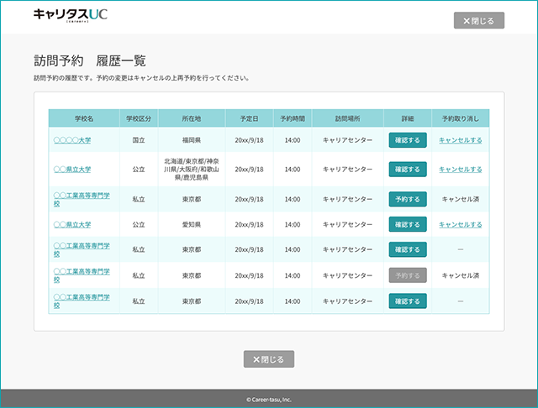
Task: Click the 訪問場所 column header
Action: (347, 118)
